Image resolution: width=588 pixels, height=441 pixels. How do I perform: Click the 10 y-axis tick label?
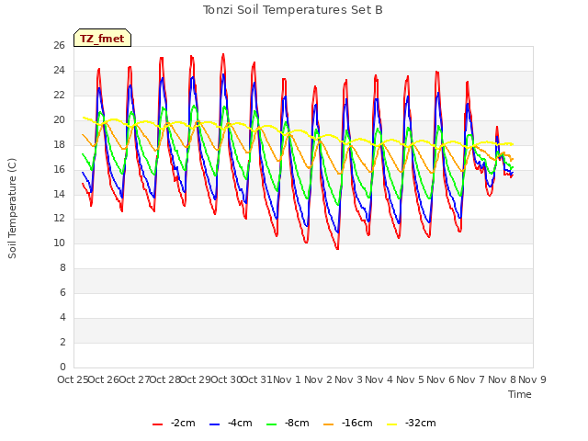(59, 243)
